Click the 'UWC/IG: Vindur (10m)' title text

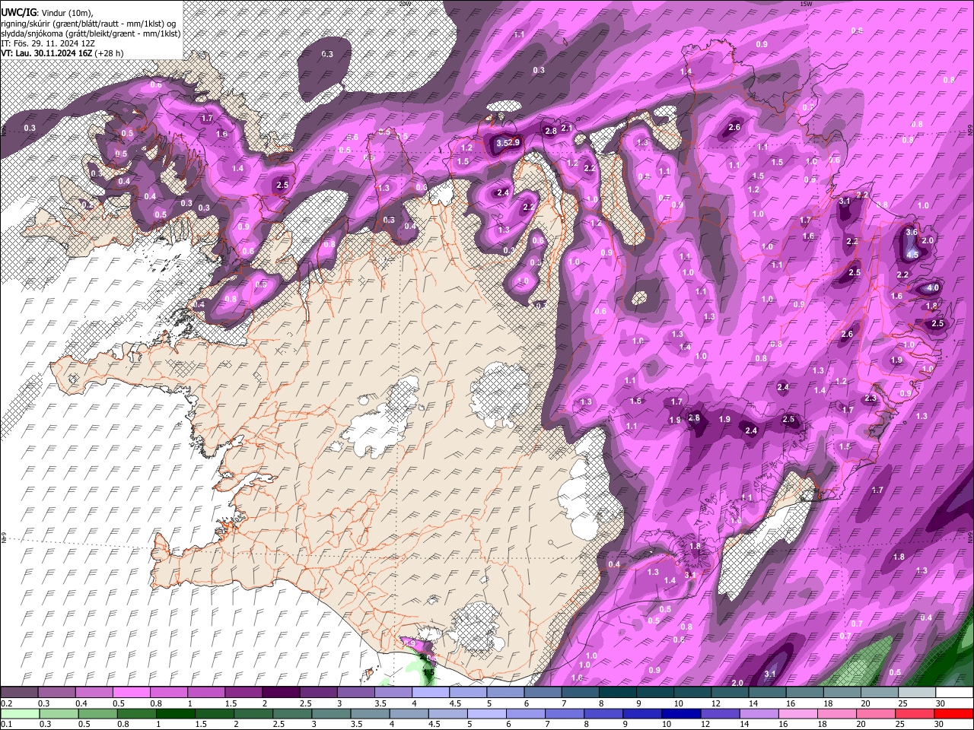click(x=47, y=12)
